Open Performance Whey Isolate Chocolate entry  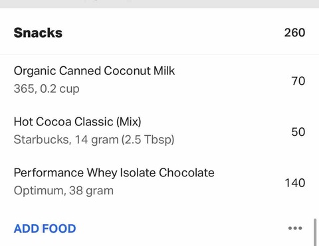point(159,182)
